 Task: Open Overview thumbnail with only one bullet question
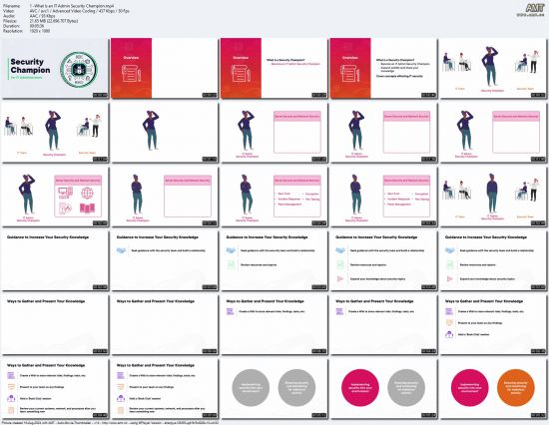coord(274,68)
